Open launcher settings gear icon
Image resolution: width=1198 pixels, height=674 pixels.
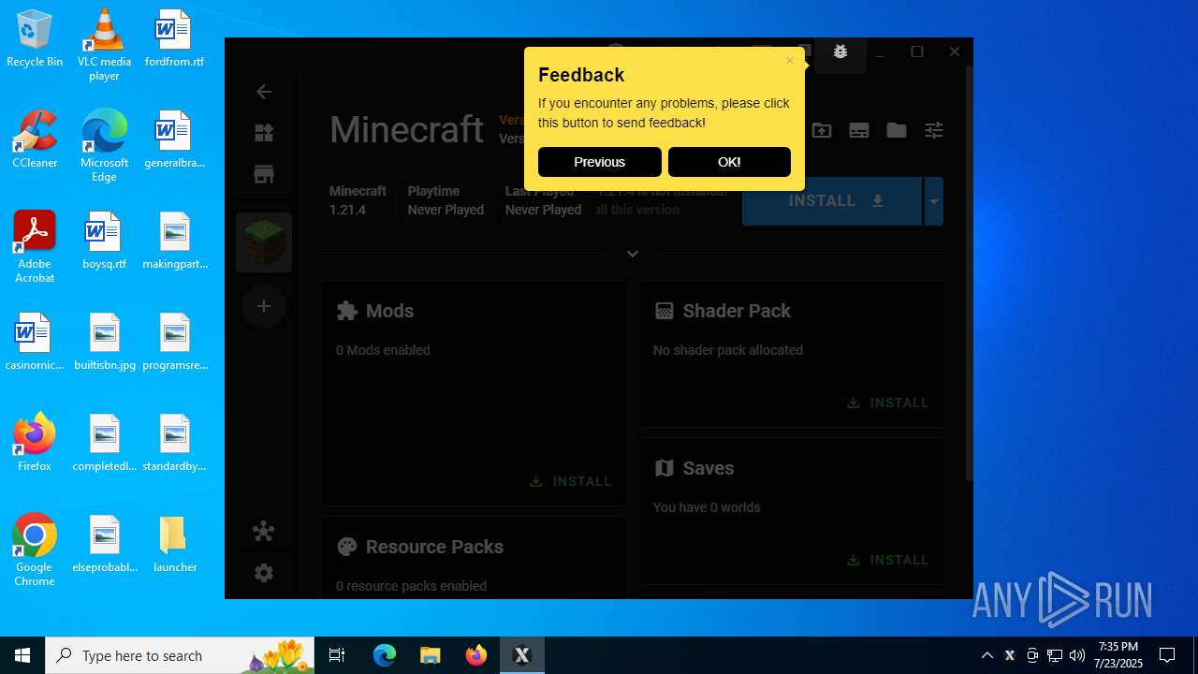click(x=264, y=573)
